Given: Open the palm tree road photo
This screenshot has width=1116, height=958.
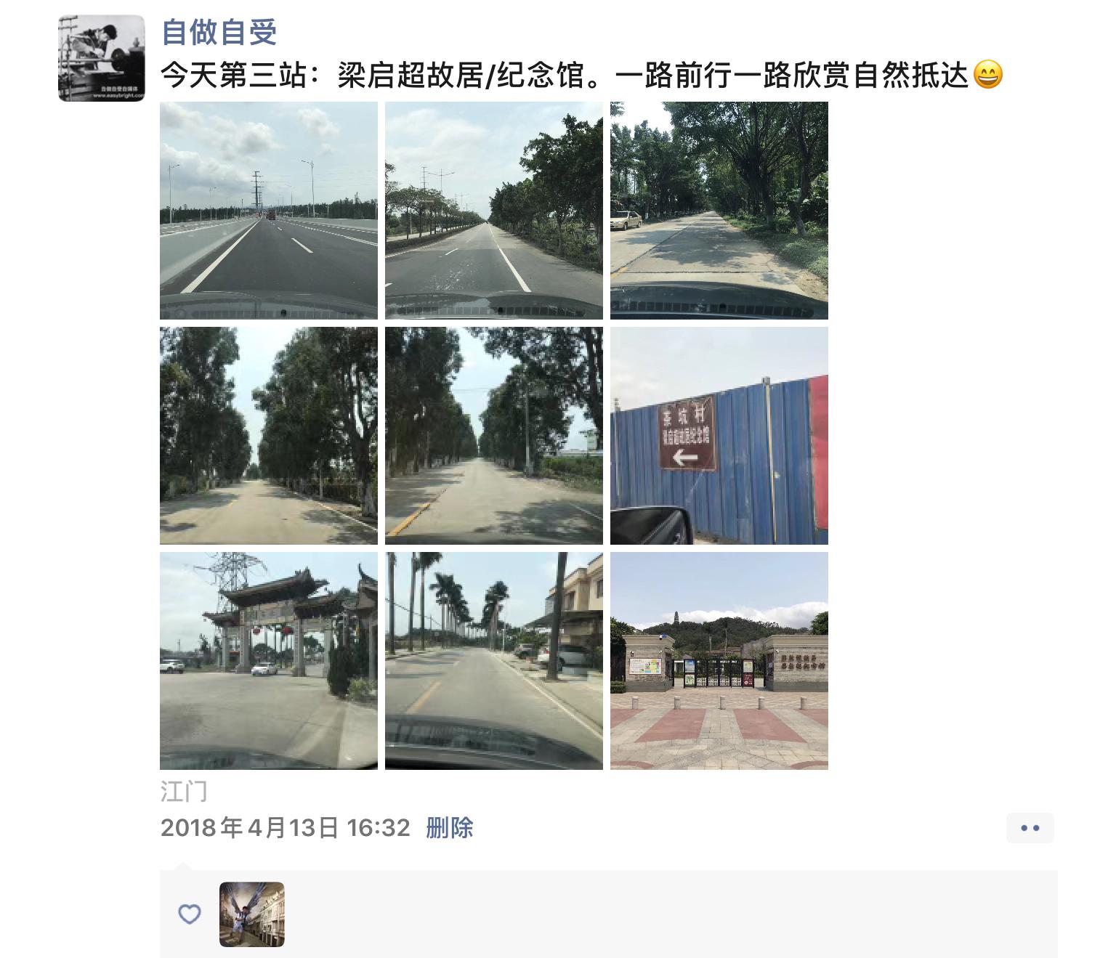Looking at the screenshot, I should (x=494, y=661).
